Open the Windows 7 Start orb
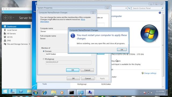Viewport: 172px width, 97px height. tap(36, 93)
